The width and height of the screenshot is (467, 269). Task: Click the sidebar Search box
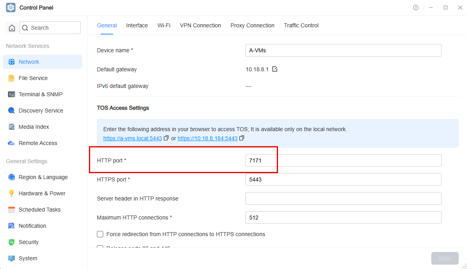[50, 28]
